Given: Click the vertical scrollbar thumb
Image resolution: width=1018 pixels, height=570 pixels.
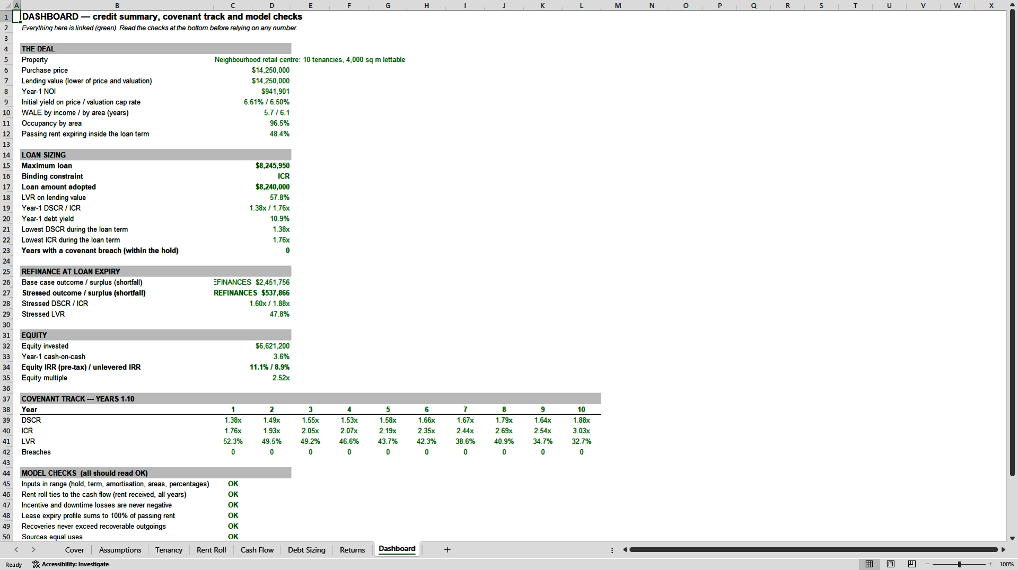Looking at the screenshot, I should 1012,244.
